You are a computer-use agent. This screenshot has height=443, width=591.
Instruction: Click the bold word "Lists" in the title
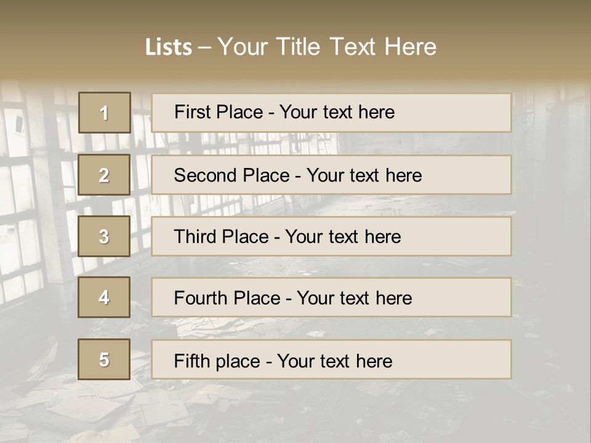[x=169, y=47]
